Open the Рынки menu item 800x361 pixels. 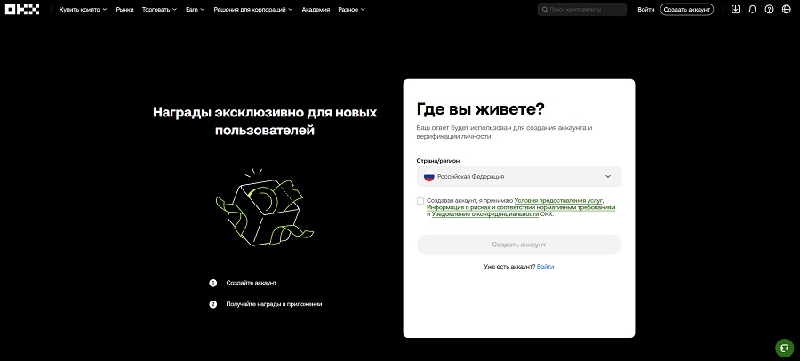pos(124,10)
